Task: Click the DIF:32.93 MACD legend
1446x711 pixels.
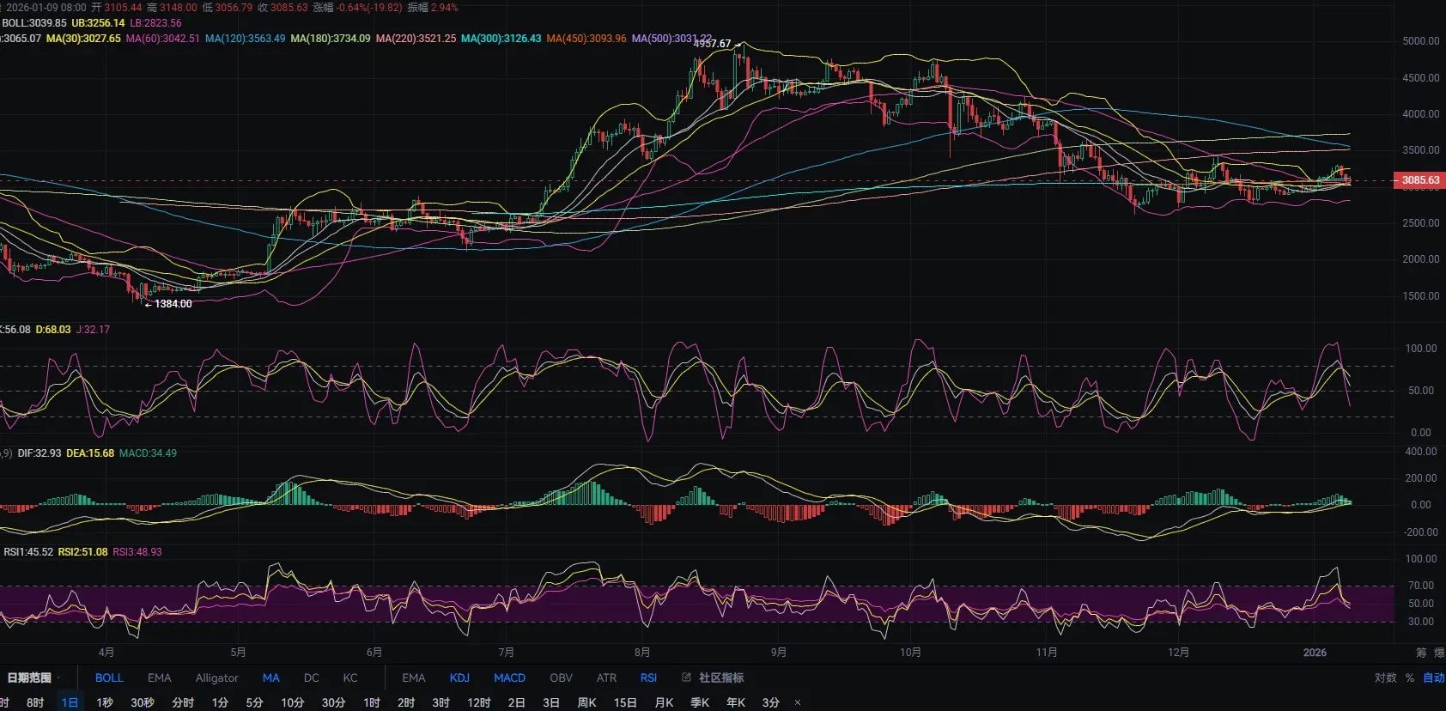Action: (39, 453)
